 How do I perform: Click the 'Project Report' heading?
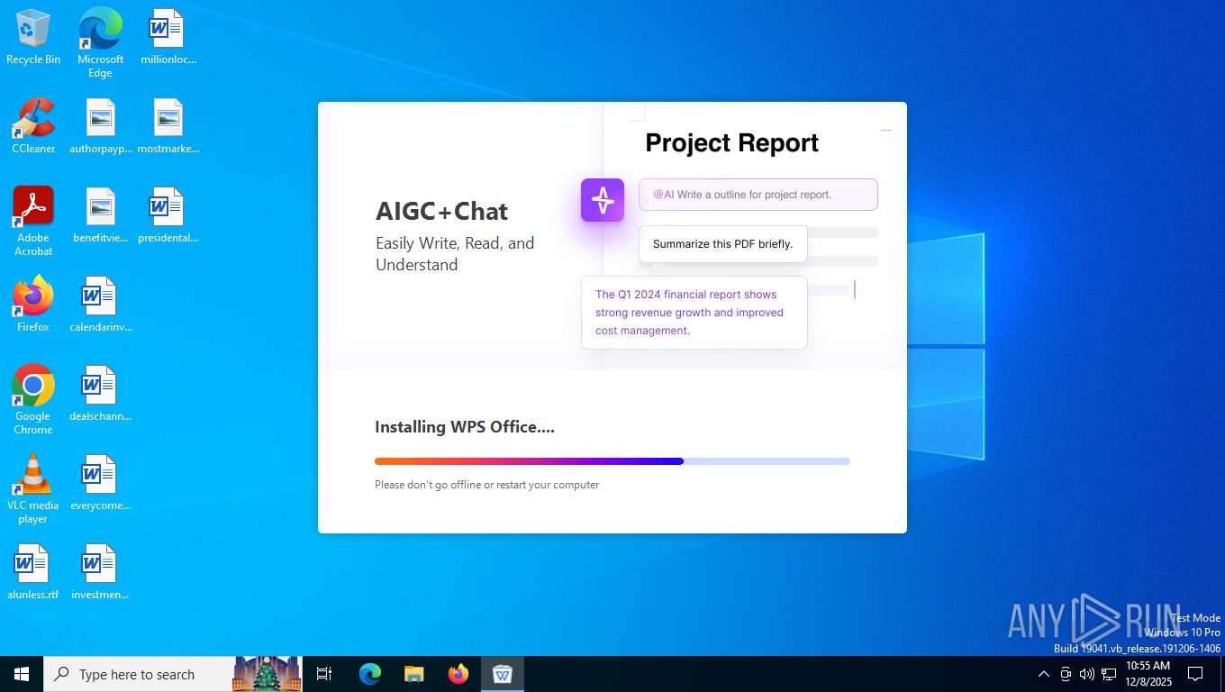pyautogui.click(x=731, y=142)
